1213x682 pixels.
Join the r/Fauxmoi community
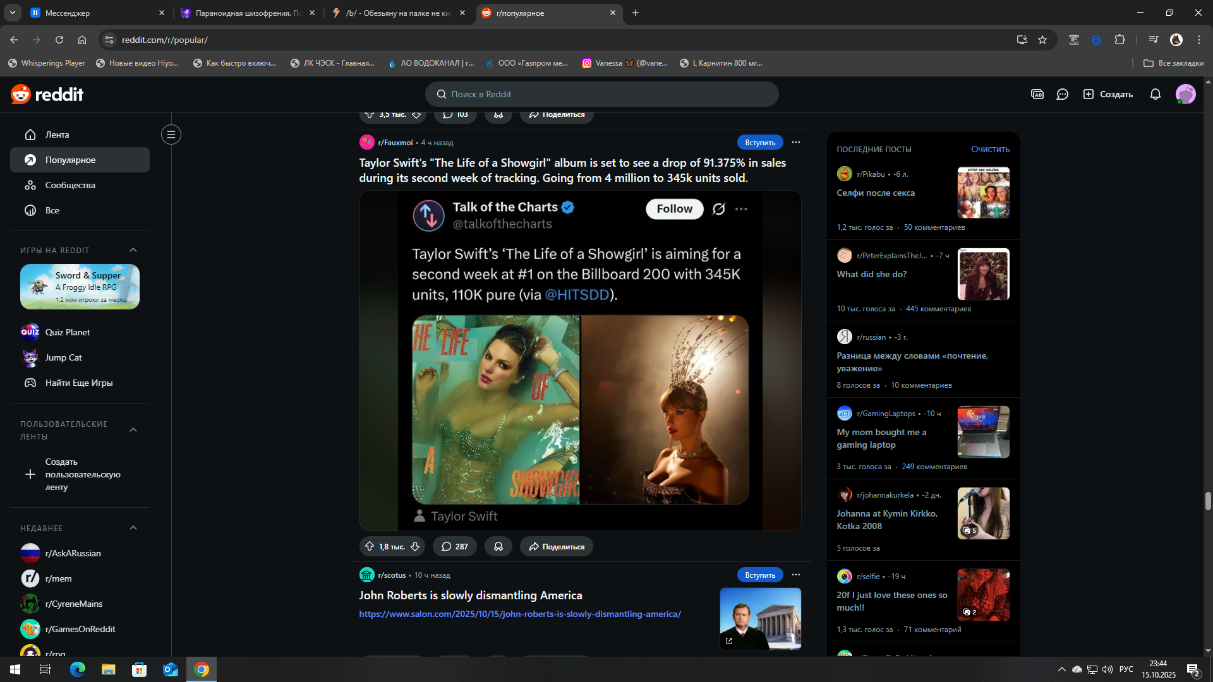(x=759, y=143)
